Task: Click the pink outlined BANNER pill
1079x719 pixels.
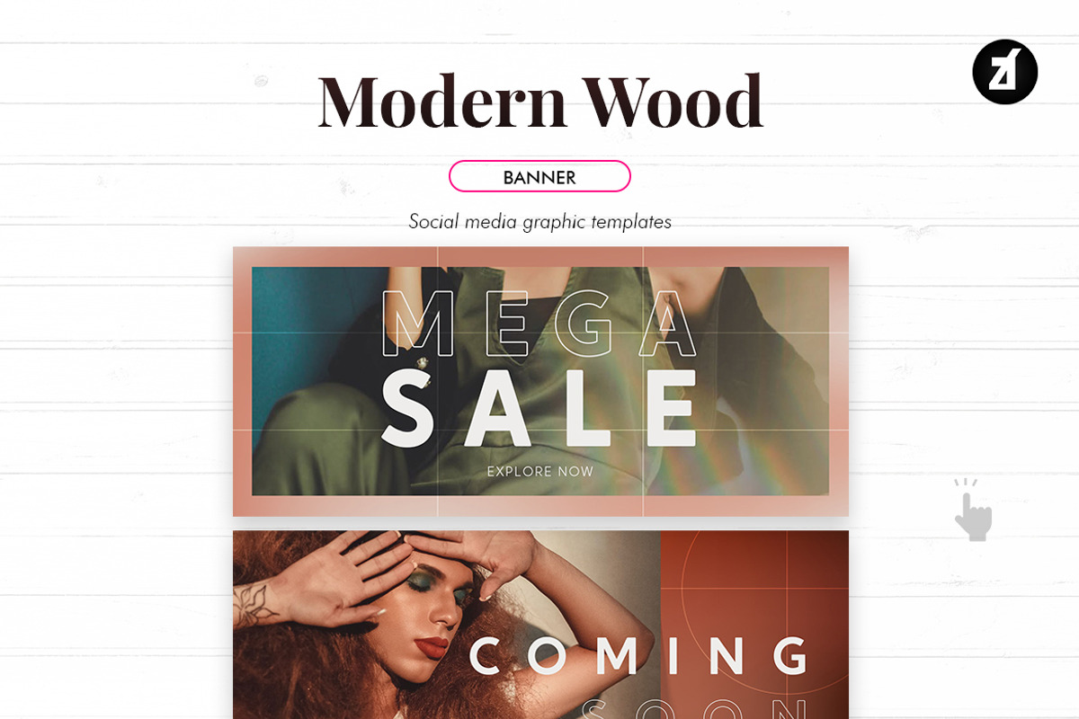Action: point(539,176)
